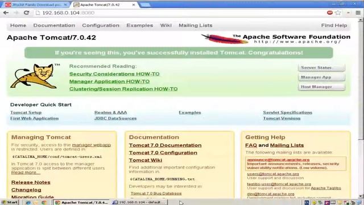This screenshot has width=364, height=205.
Task: Click the page vertical scrollbar thumb
Action: tap(360, 80)
